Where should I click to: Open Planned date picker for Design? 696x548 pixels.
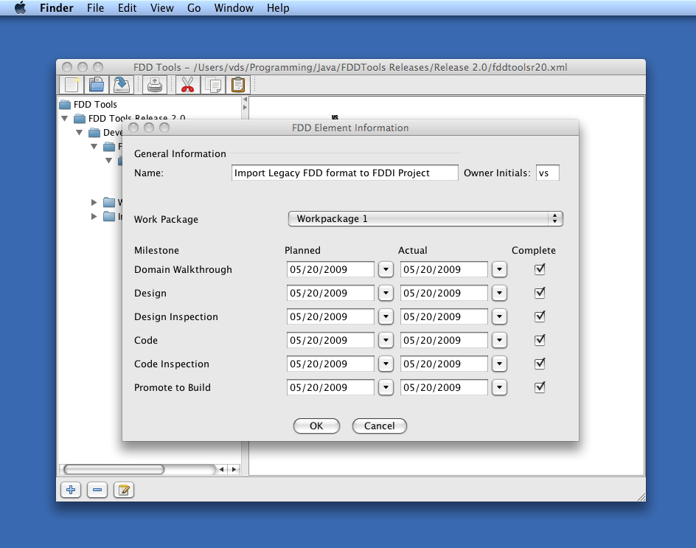coord(386,293)
